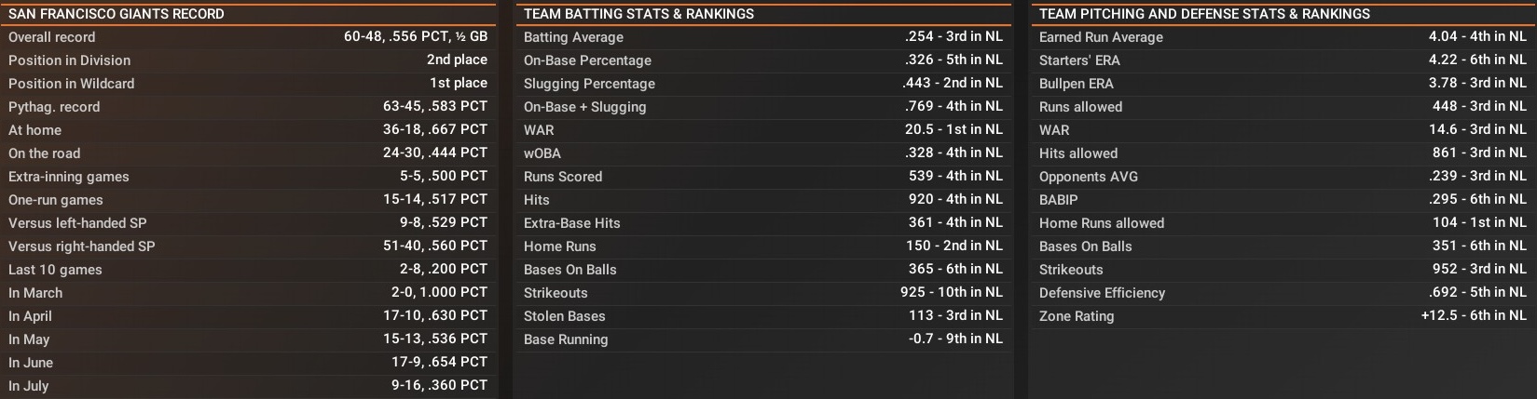Click the Bullpen ERA row

pos(1282,84)
